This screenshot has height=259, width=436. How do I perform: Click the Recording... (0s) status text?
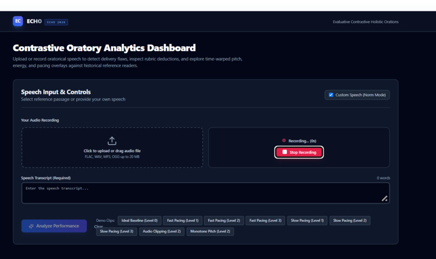[x=302, y=141]
